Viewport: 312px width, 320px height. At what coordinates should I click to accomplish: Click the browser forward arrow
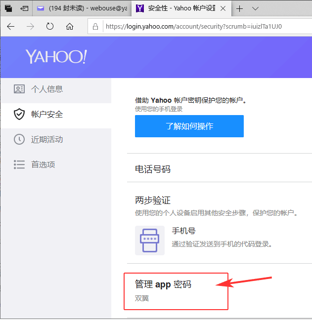click(30, 27)
